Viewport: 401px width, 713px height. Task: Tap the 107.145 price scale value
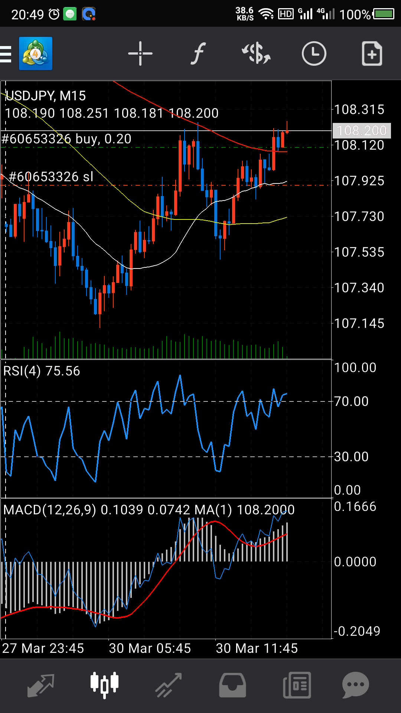(359, 323)
